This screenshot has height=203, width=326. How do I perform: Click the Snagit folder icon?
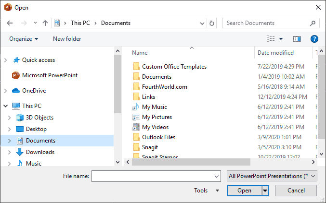click(136, 147)
